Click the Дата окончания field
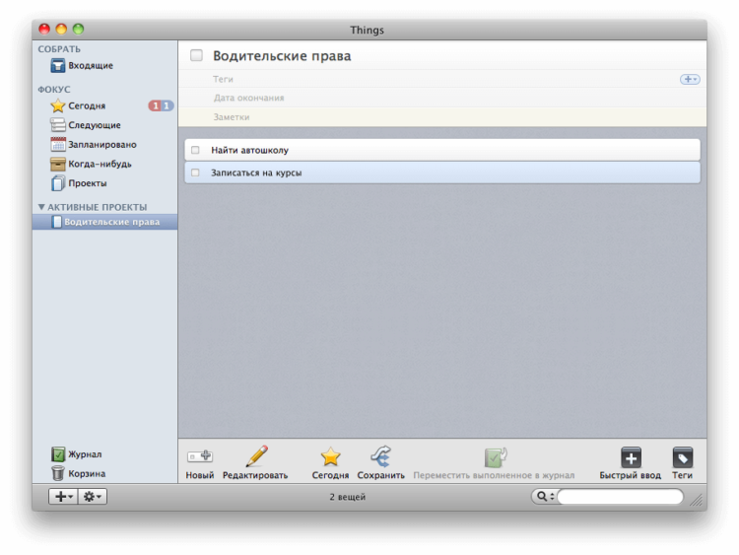This screenshot has height=555, width=739. 442,98
